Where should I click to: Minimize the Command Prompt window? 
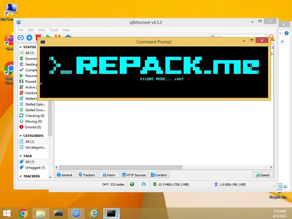pos(244,40)
